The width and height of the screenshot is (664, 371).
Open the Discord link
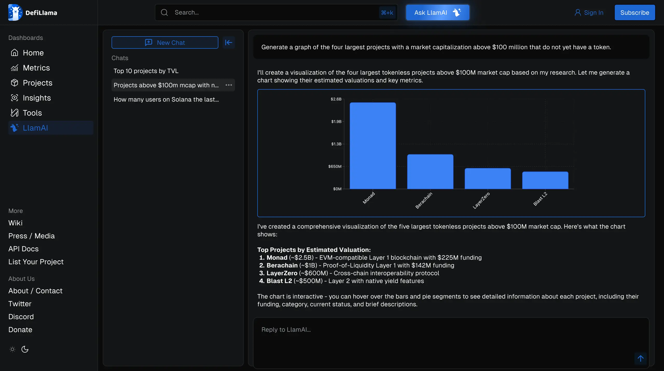(21, 317)
